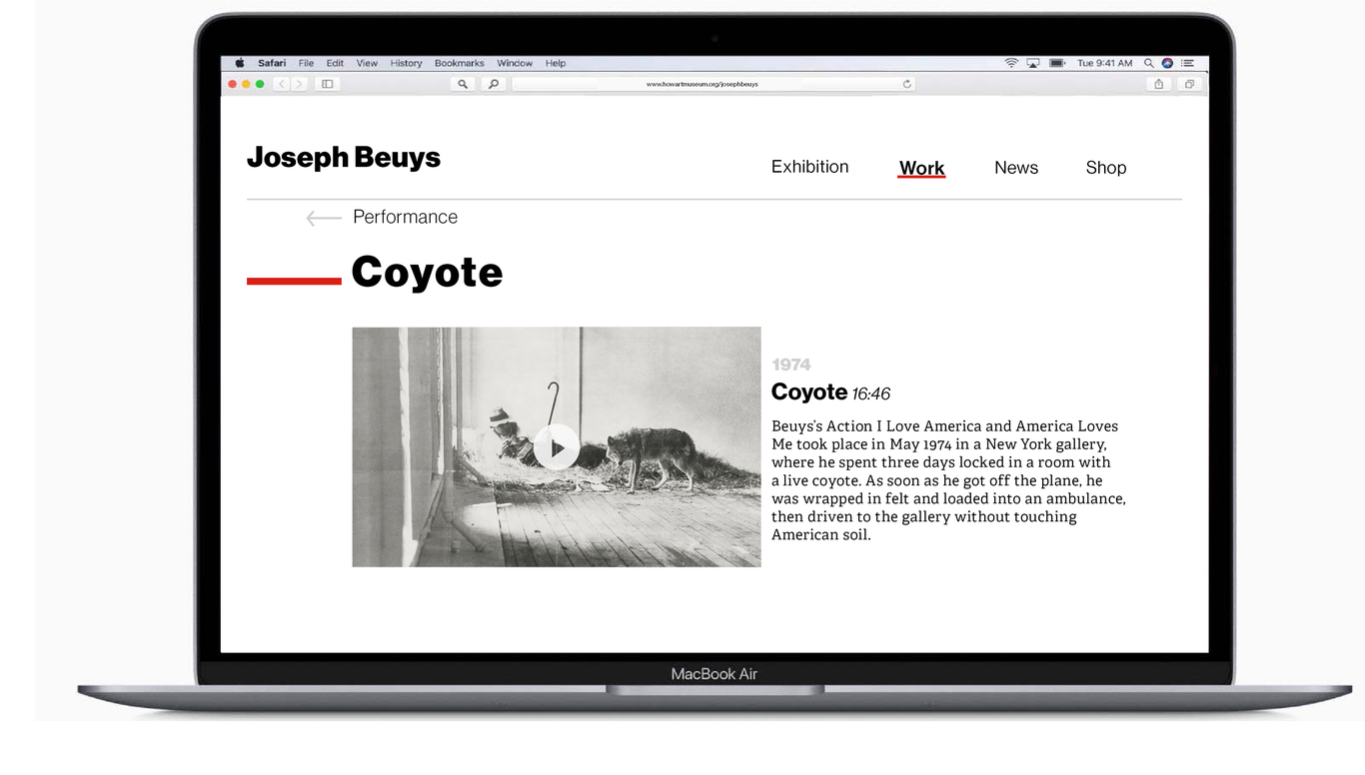Show tab overview button in Safari
The image size is (1365, 775).
click(x=1189, y=84)
